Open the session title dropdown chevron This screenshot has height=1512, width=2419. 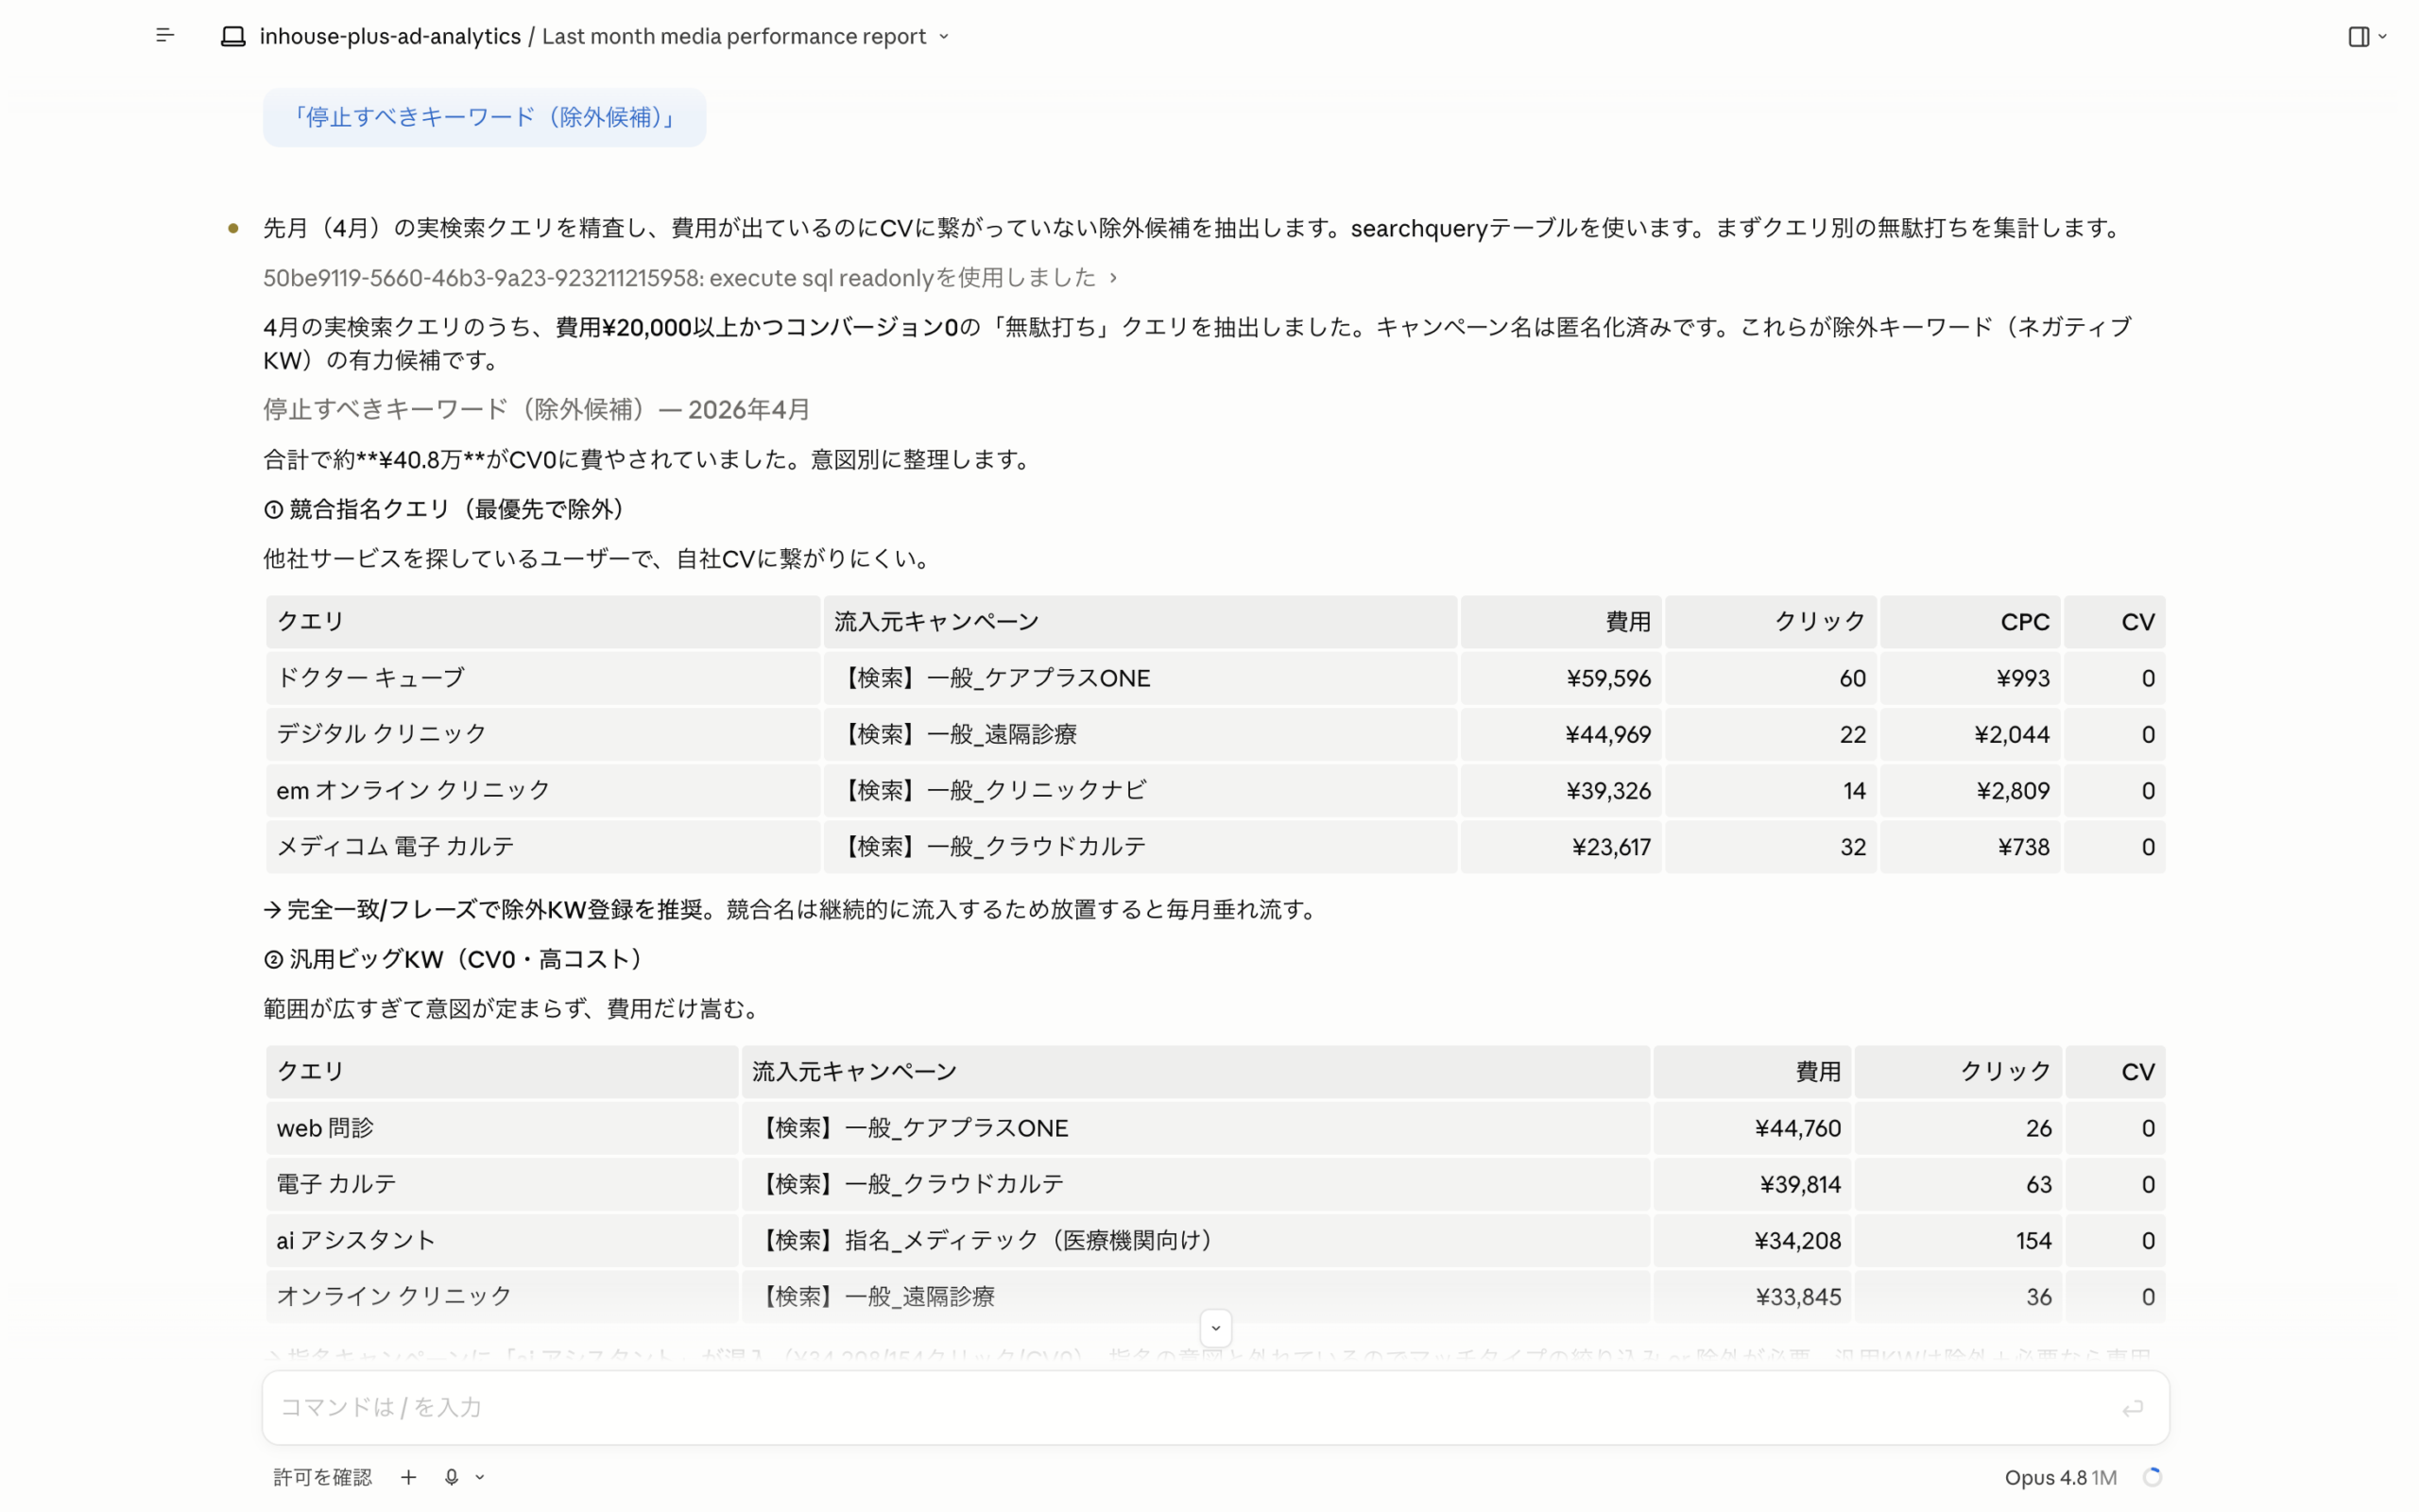point(944,37)
